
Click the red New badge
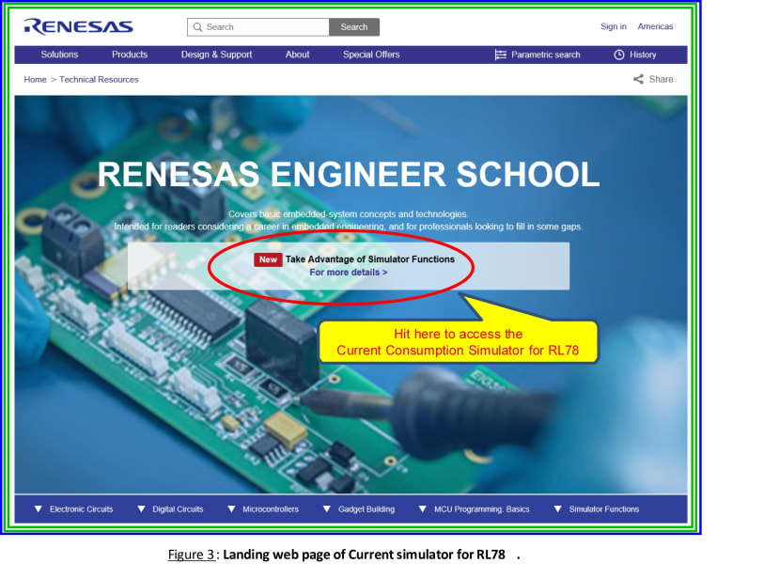(268, 259)
